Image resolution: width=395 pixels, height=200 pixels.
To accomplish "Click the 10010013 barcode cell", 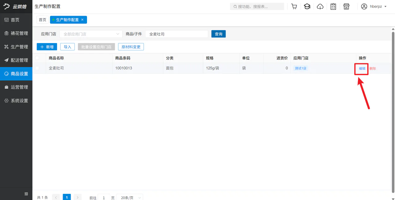I will click(123, 68).
